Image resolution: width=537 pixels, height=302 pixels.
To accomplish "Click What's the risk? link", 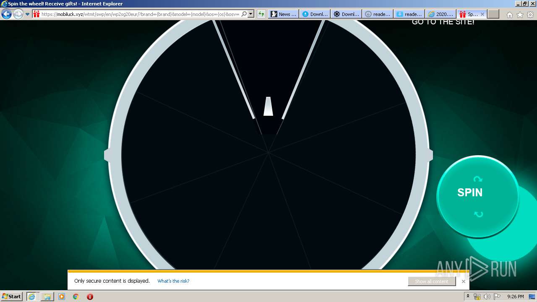I will (x=173, y=281).
